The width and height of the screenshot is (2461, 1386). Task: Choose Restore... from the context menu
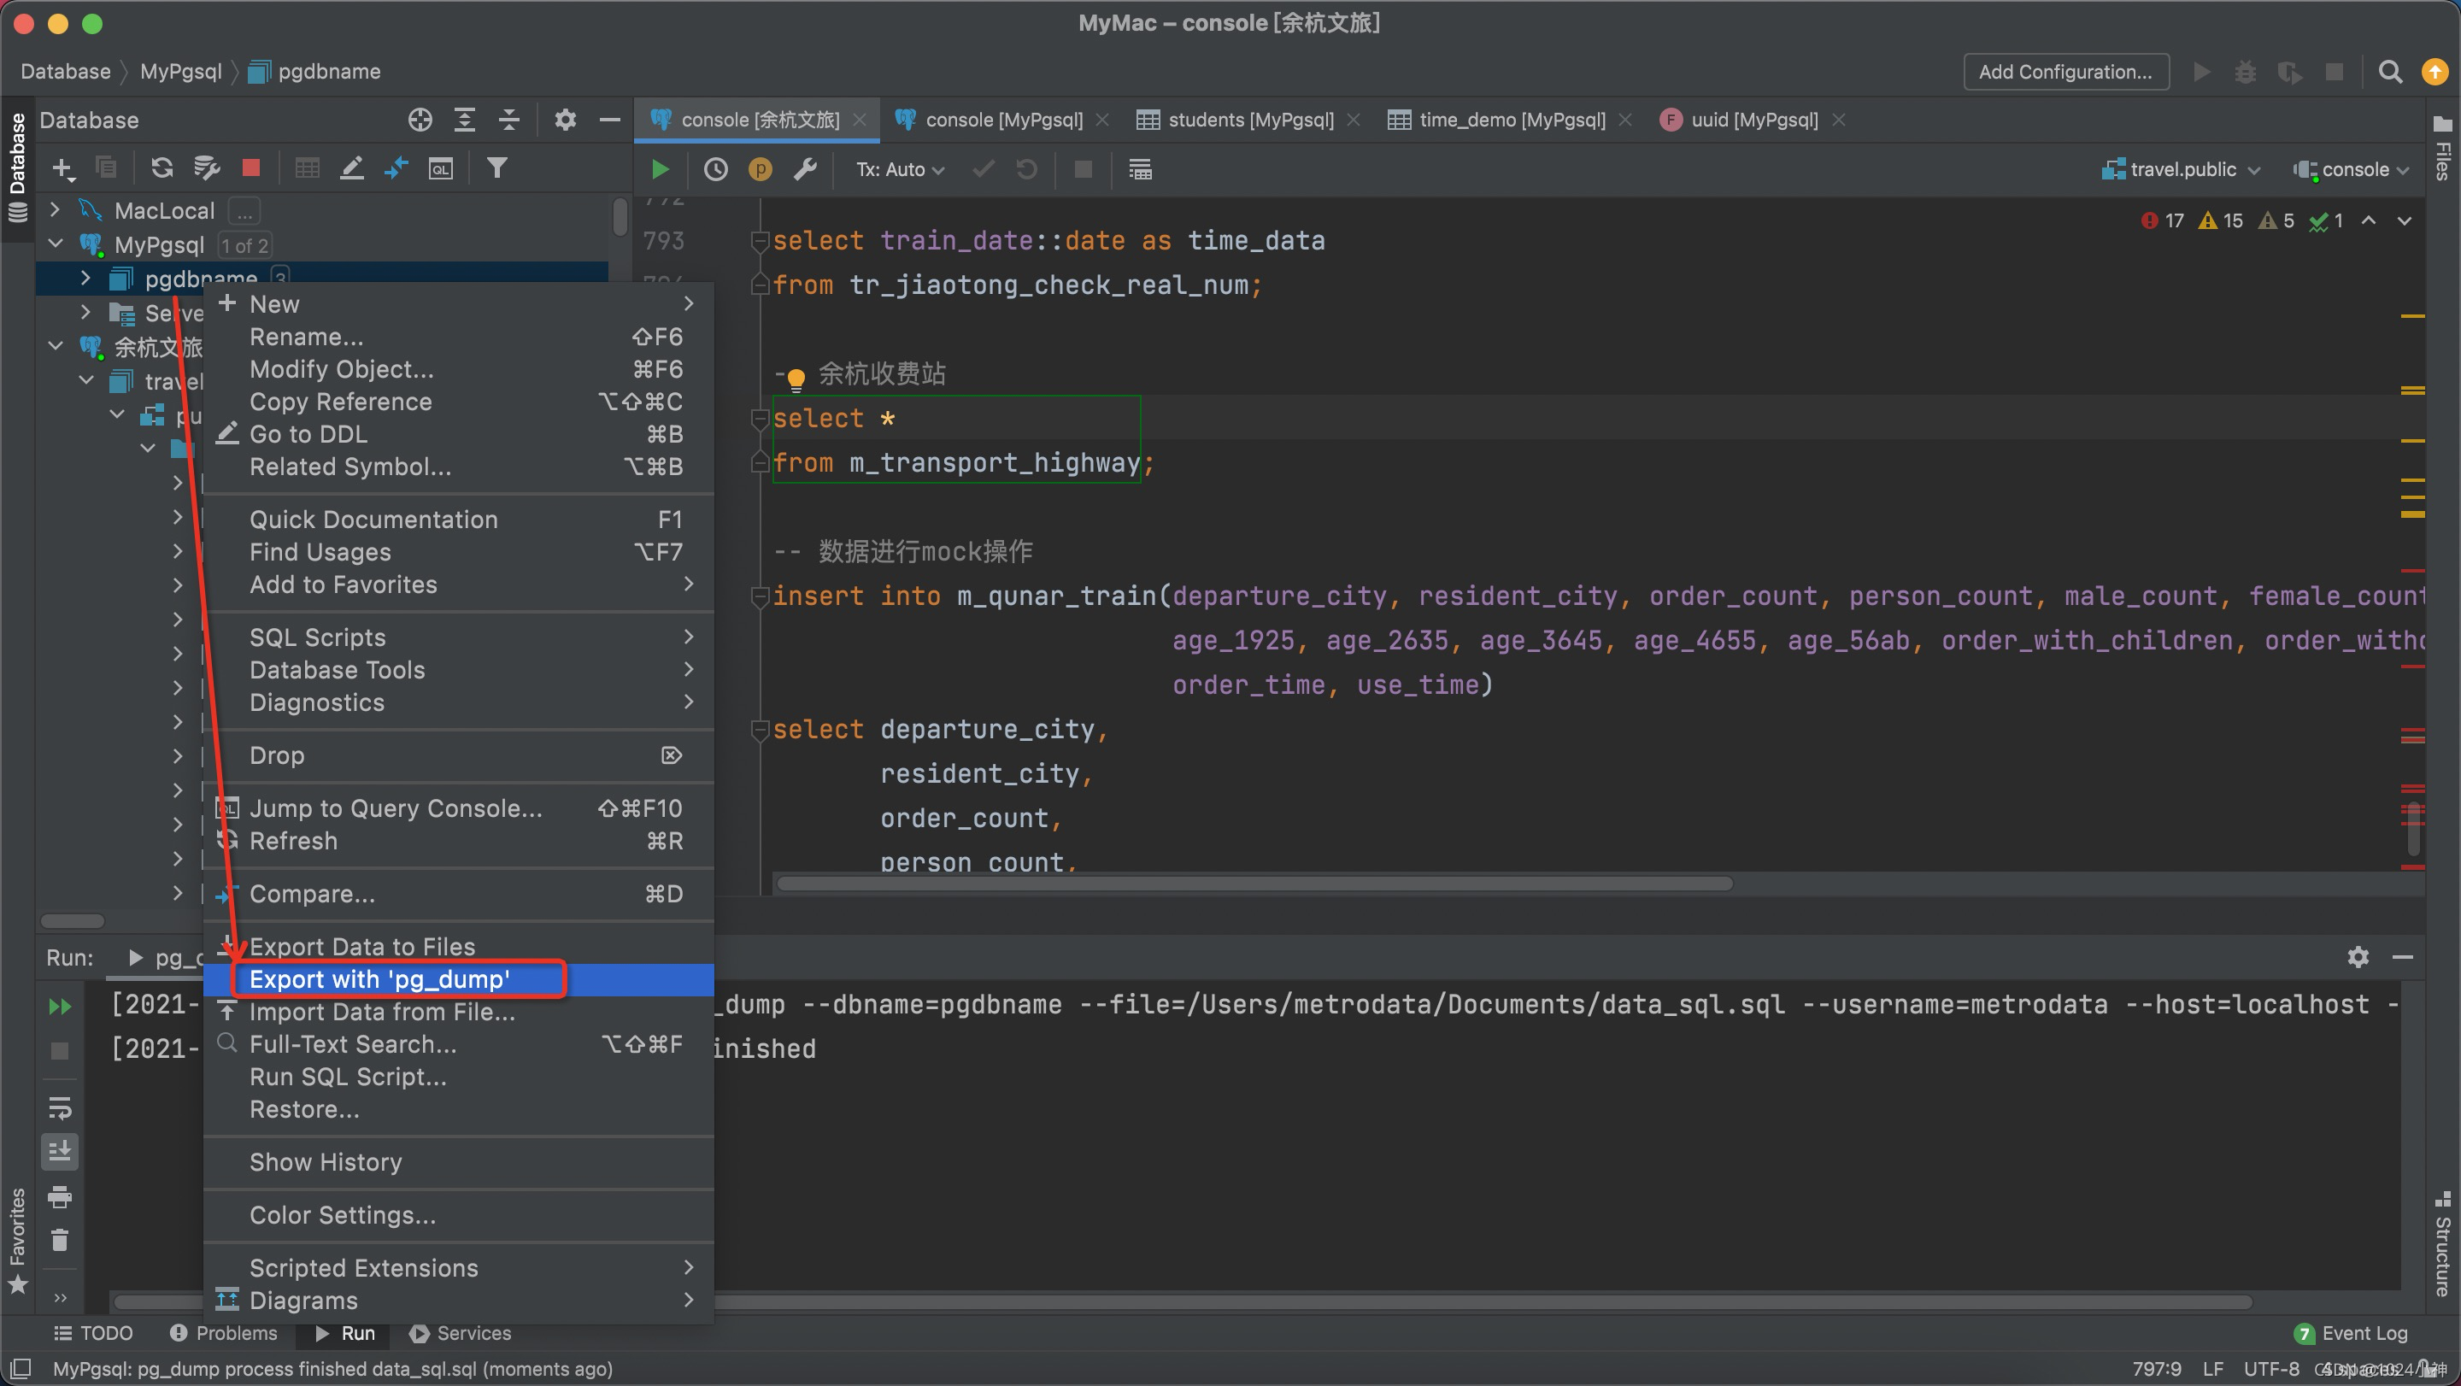[x=459, y=1109]
